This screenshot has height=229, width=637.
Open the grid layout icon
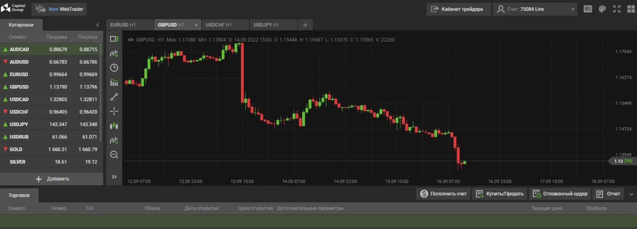pyautogui.click(x=631, y=9)
